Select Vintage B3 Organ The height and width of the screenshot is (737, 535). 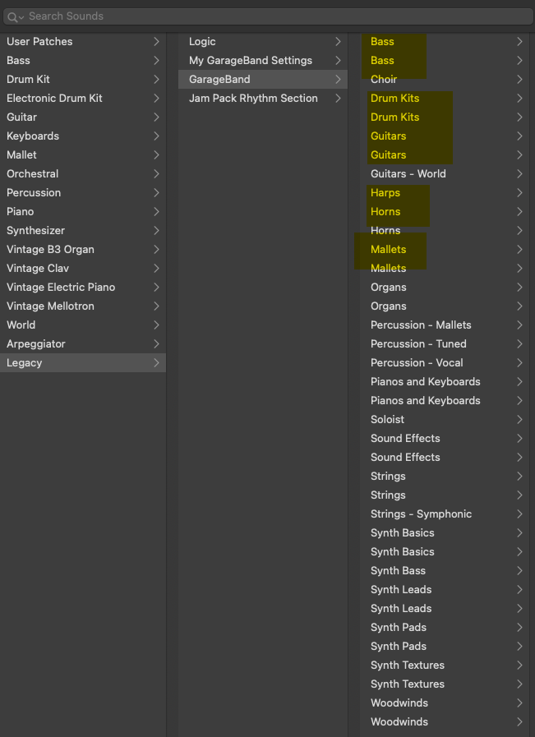point(83,249)
